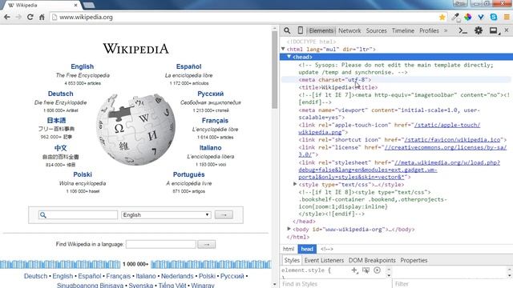
Task: Open the Русский Wikipedia link
Action: 210,94
